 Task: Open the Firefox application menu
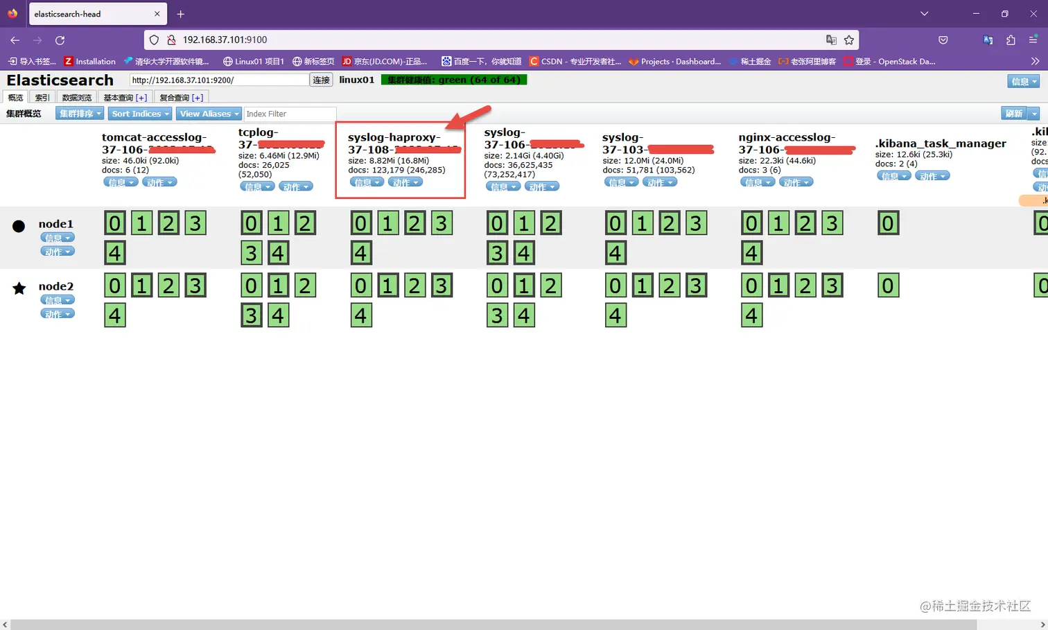(x=1033, y=40)
